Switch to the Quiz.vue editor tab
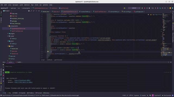Image resolution: width=174 pixels, height=97 pixels. 56,12
